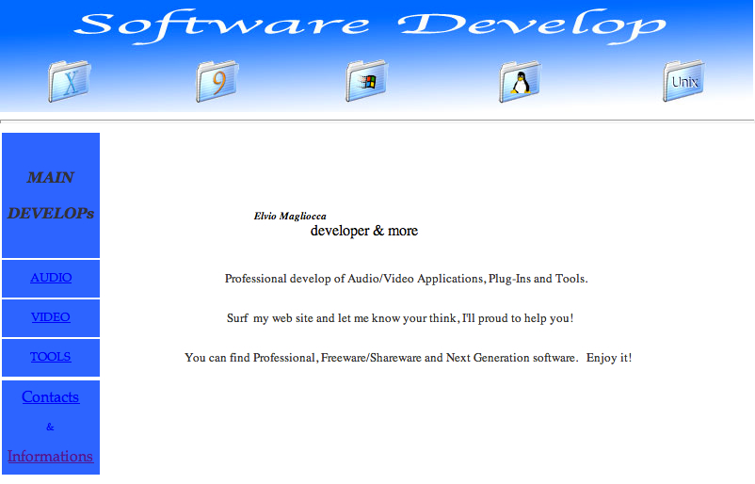Open the Mac OS X folder icon
755x484 pixels.
(x=70, y=81)
